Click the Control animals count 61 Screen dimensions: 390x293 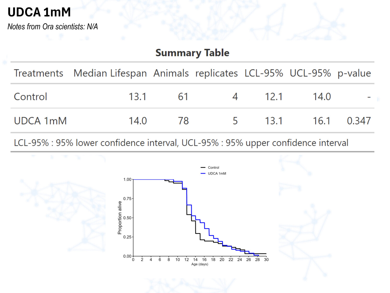[183, 97]
